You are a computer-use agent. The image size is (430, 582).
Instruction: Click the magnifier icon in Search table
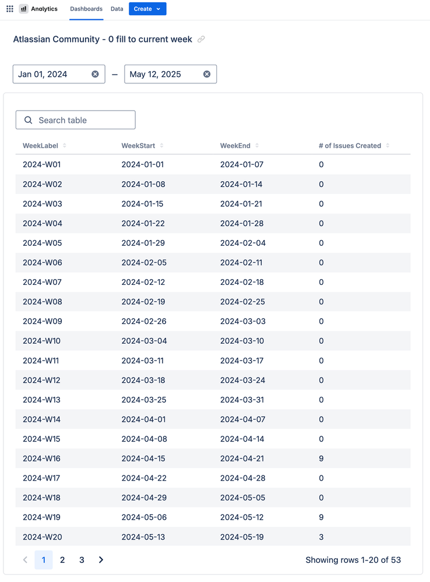point(28,120)
